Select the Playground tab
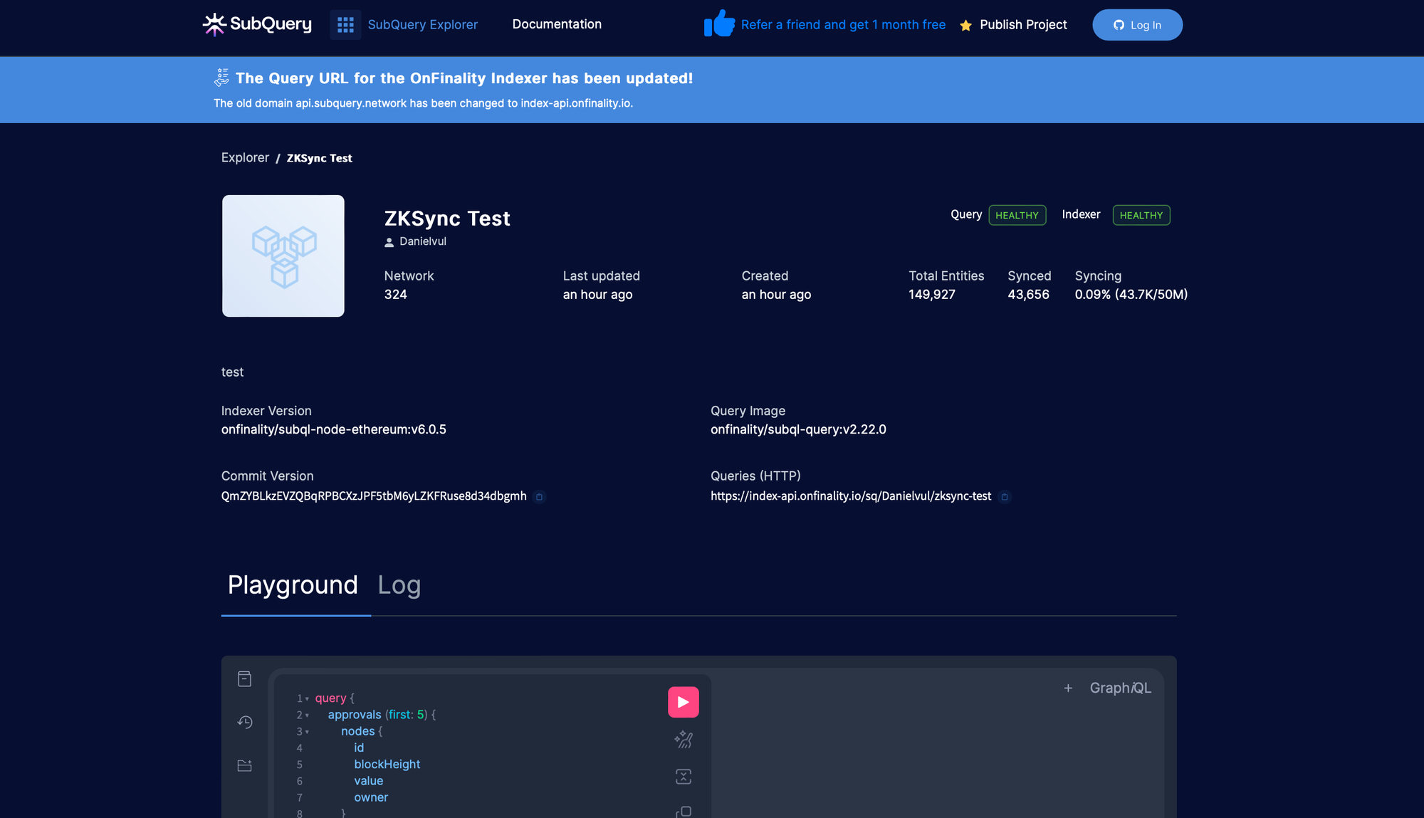1424x818 pixels. click(x=293, y=585)
